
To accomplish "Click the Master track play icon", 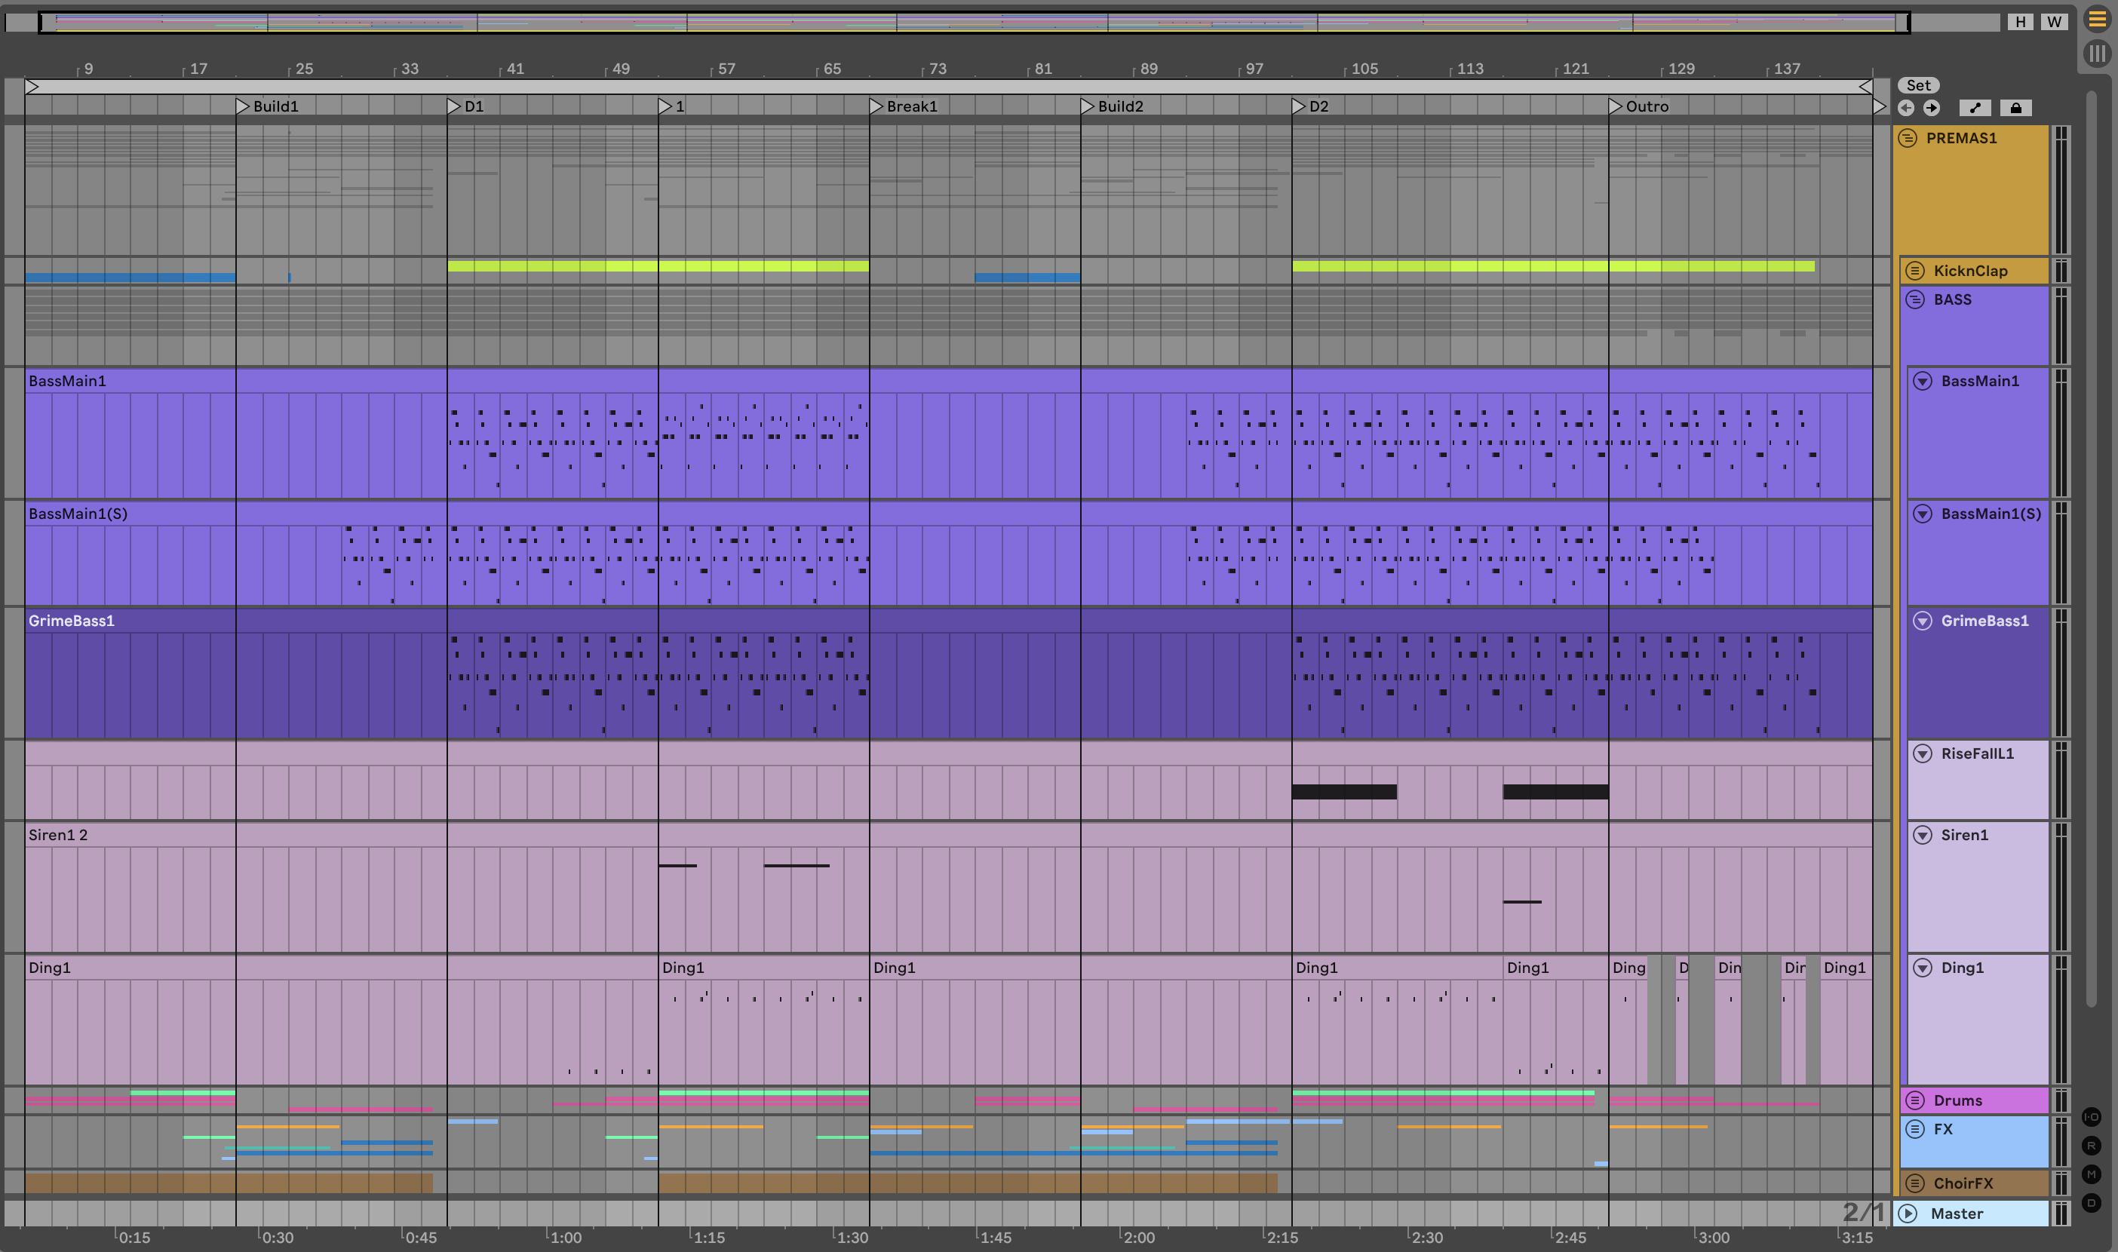I will click(1908, 1214).
